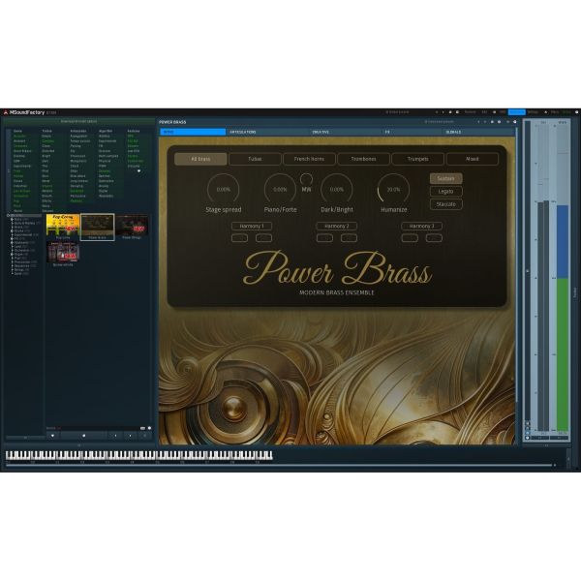Choose the Sustain articulation
This screenshot has width=581, height=581.
click(445, 178)
